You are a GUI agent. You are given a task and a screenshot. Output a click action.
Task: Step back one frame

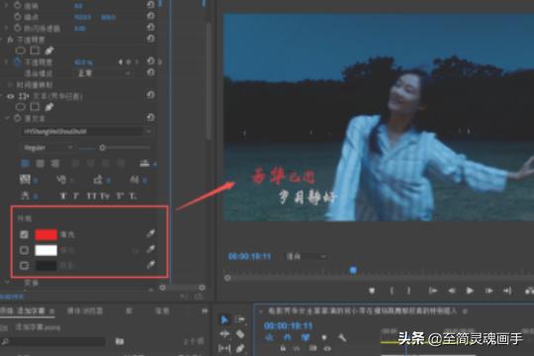(452, 291)
